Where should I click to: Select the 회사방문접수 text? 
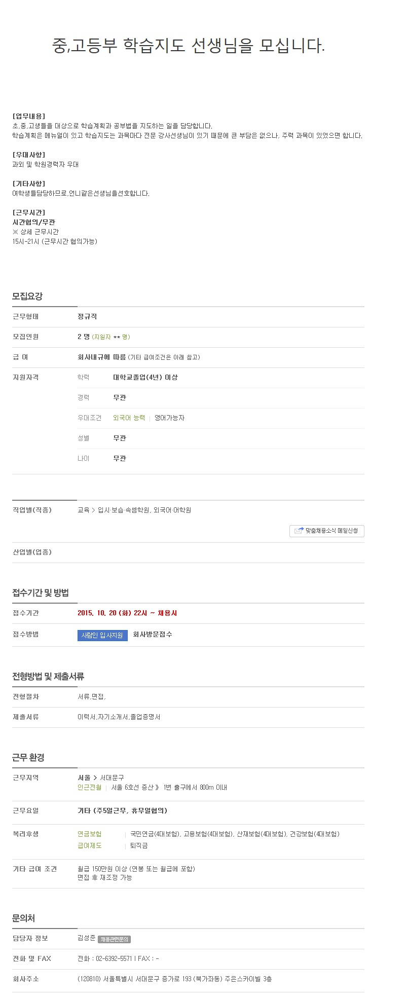(153, 635)
